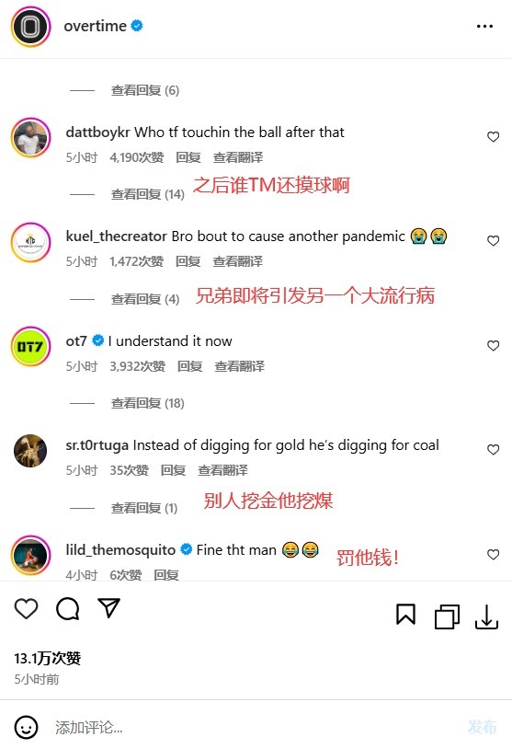Save post with bookmark icon
The image size is (512, 749).
point(405,615)
